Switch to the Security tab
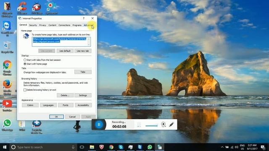The width and height of the screenshot is (269, 151). [33, 25]
